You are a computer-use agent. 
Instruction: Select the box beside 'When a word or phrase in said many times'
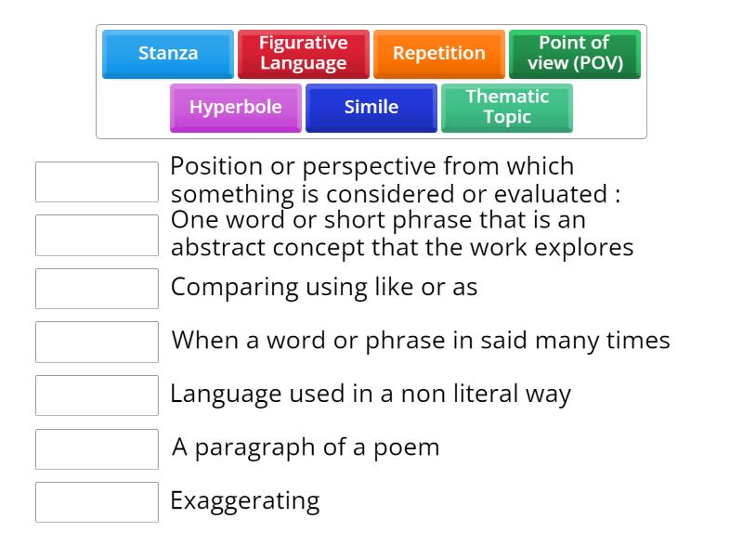[97, 343]
